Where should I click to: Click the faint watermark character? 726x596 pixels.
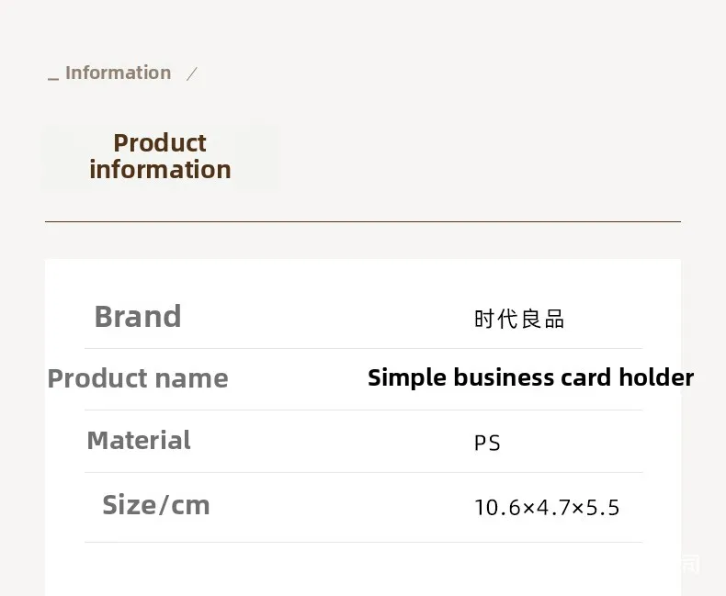point(689,564)
